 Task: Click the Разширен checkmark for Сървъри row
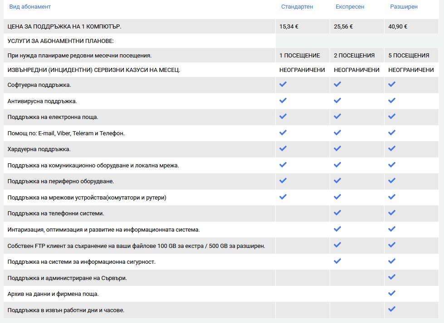pyautogui.click(x=391, y=277)
